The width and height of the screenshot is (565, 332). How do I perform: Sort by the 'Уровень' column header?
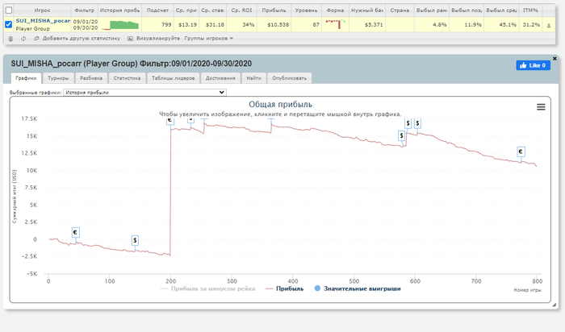coord(306,10)
